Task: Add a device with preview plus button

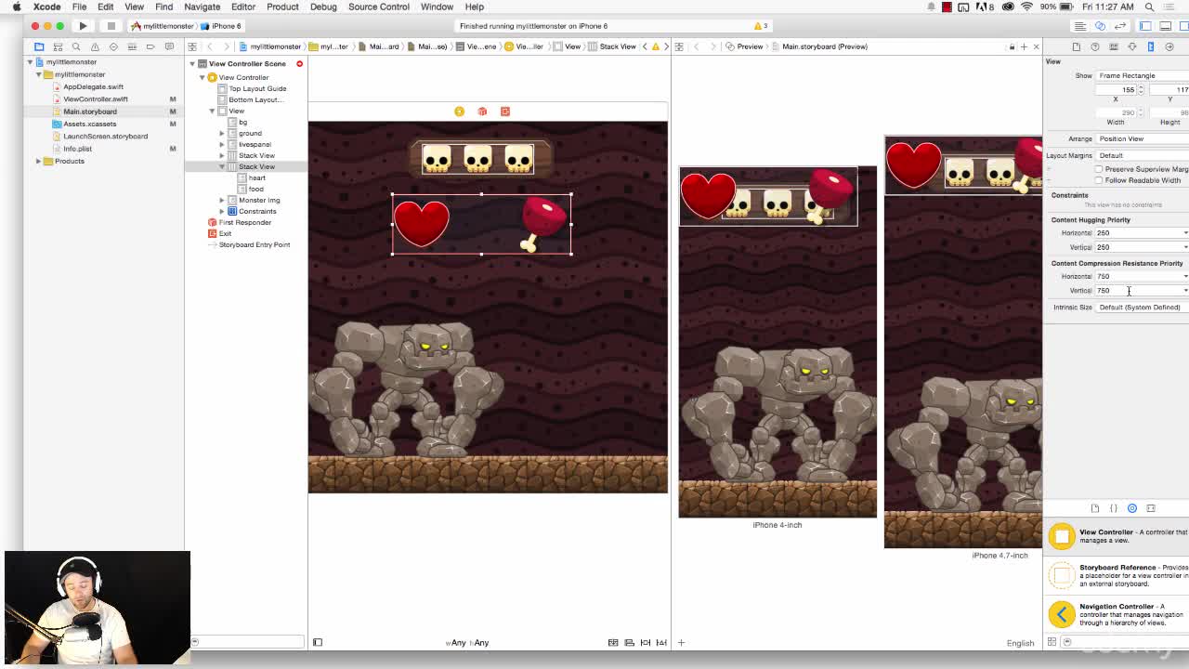Action: pos(681,643)
